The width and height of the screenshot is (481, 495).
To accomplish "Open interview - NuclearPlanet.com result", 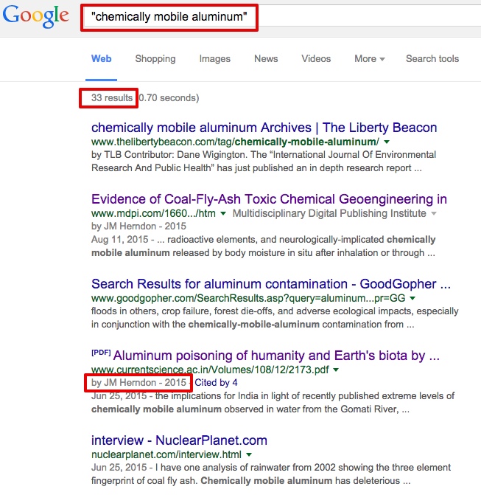I will click(x=179, y=440).
